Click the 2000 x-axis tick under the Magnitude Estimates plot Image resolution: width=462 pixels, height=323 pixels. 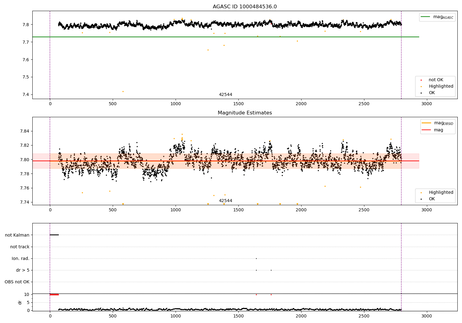pyautogui.click(x=301, y=210)
